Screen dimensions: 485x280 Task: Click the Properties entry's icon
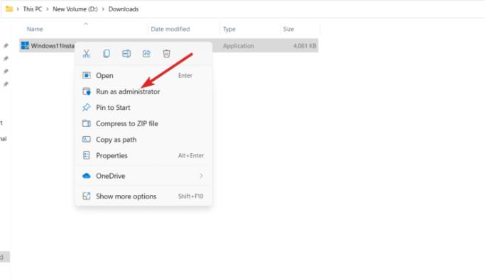pyautogui.click(x=87, y=155)
